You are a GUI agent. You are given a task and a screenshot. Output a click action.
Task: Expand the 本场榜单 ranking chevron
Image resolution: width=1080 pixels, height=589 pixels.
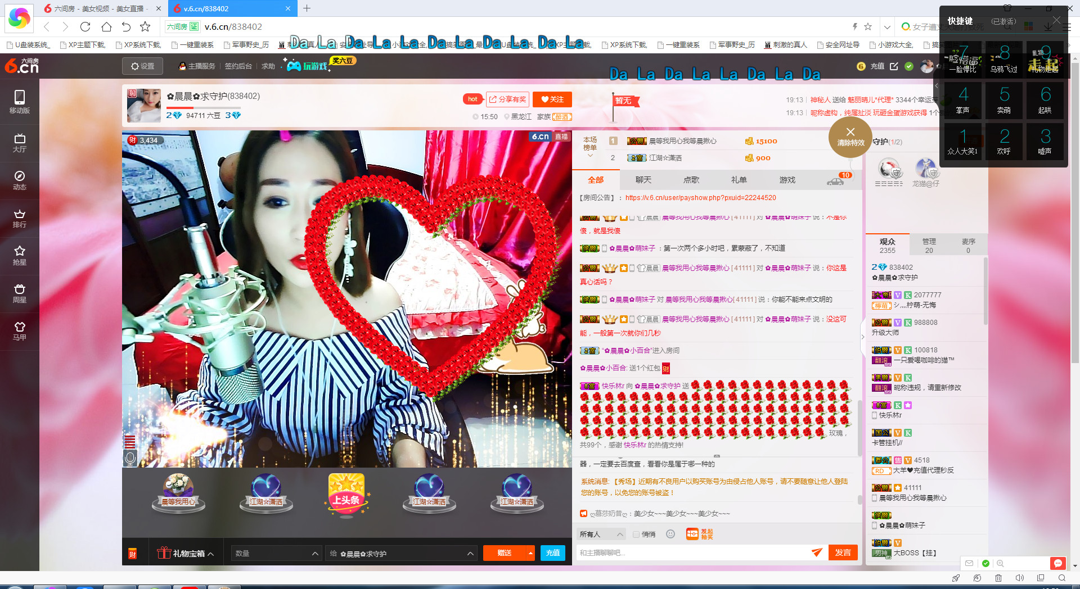[x=590, y=156]
